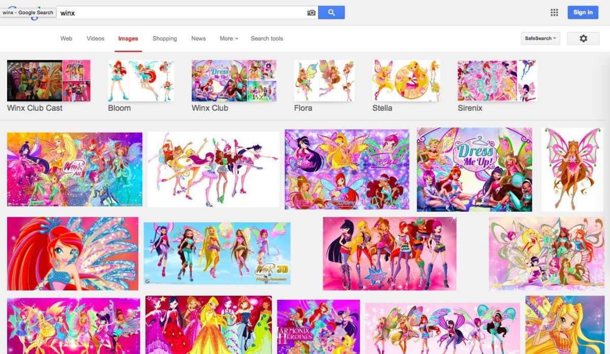Expand the More dropdown menu

pos(229,39)
